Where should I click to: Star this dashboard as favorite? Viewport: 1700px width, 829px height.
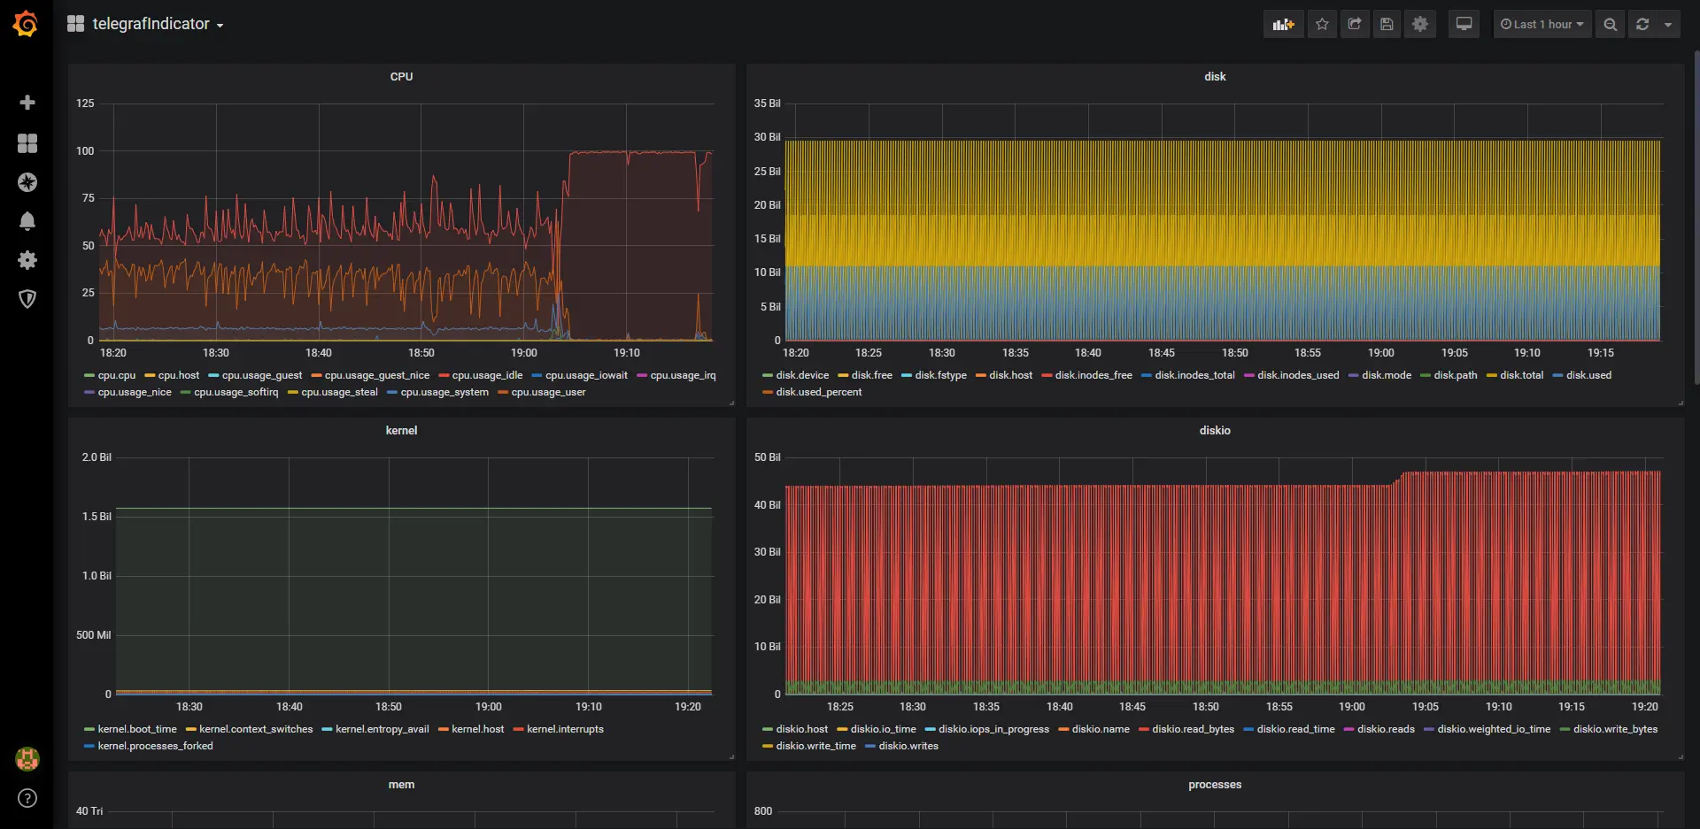click(x=1322, y=24)
